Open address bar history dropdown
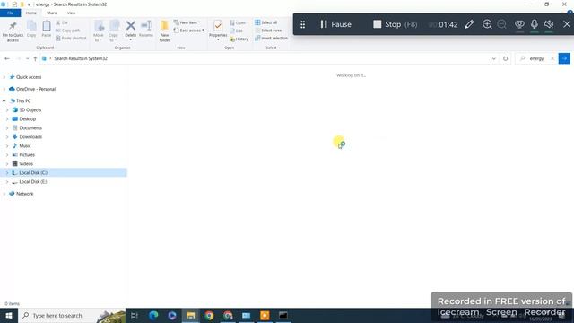Image resolution: width=574 pixels, height=323 pixels. (x=493, y=58)
